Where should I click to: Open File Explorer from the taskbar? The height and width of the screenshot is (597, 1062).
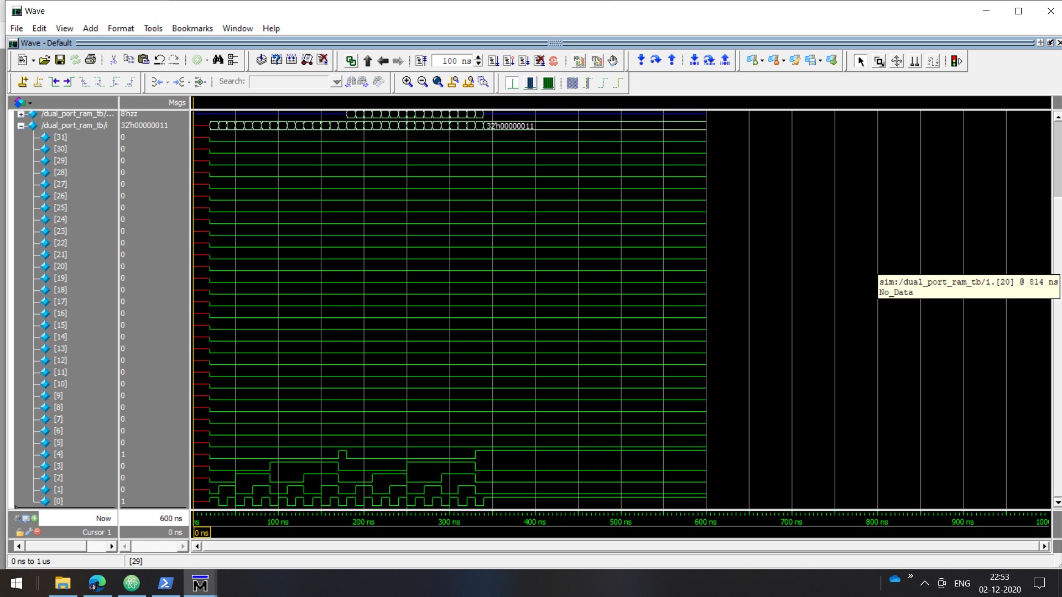[x=63, y=583]
